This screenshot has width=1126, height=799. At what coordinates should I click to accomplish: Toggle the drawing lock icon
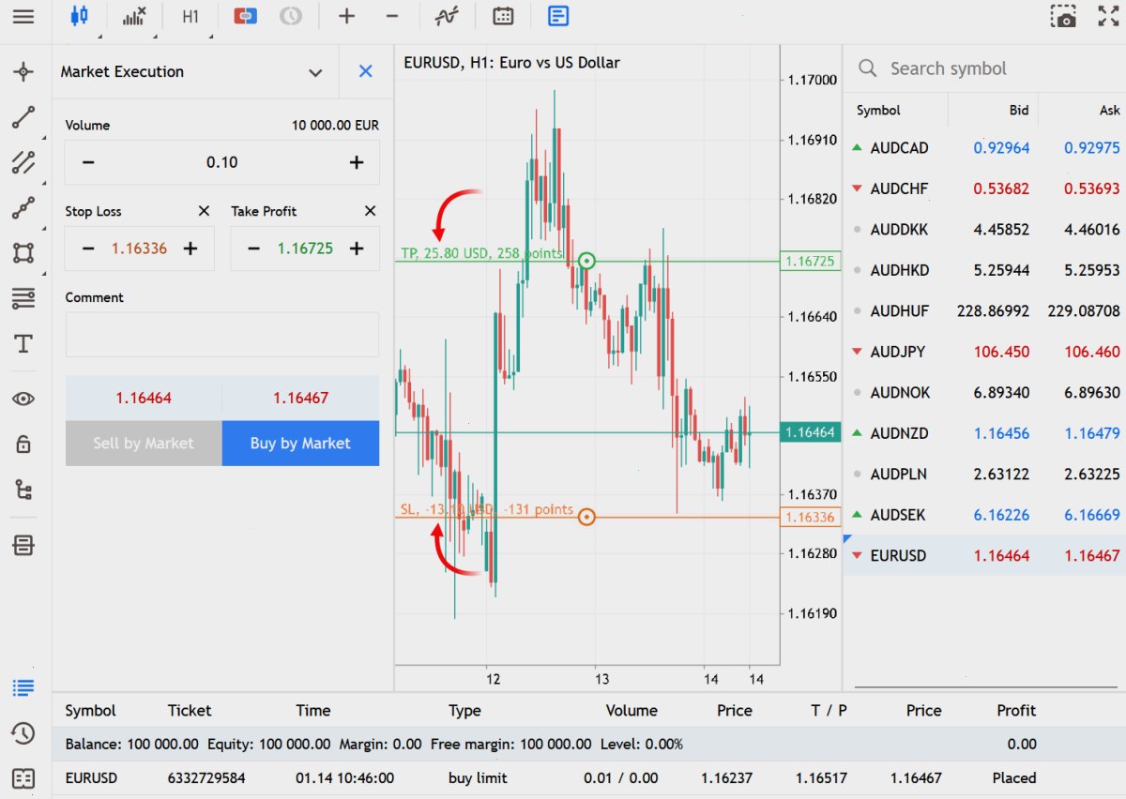click(x=23, y=444)
